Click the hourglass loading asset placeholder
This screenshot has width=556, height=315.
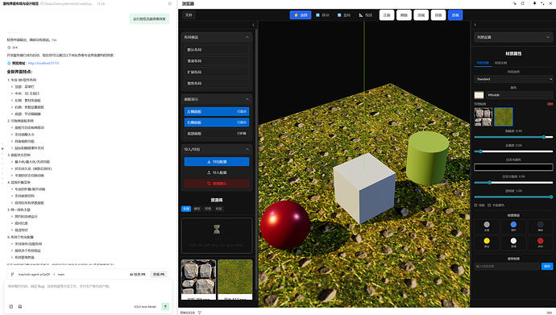click(x=217, y=235)
